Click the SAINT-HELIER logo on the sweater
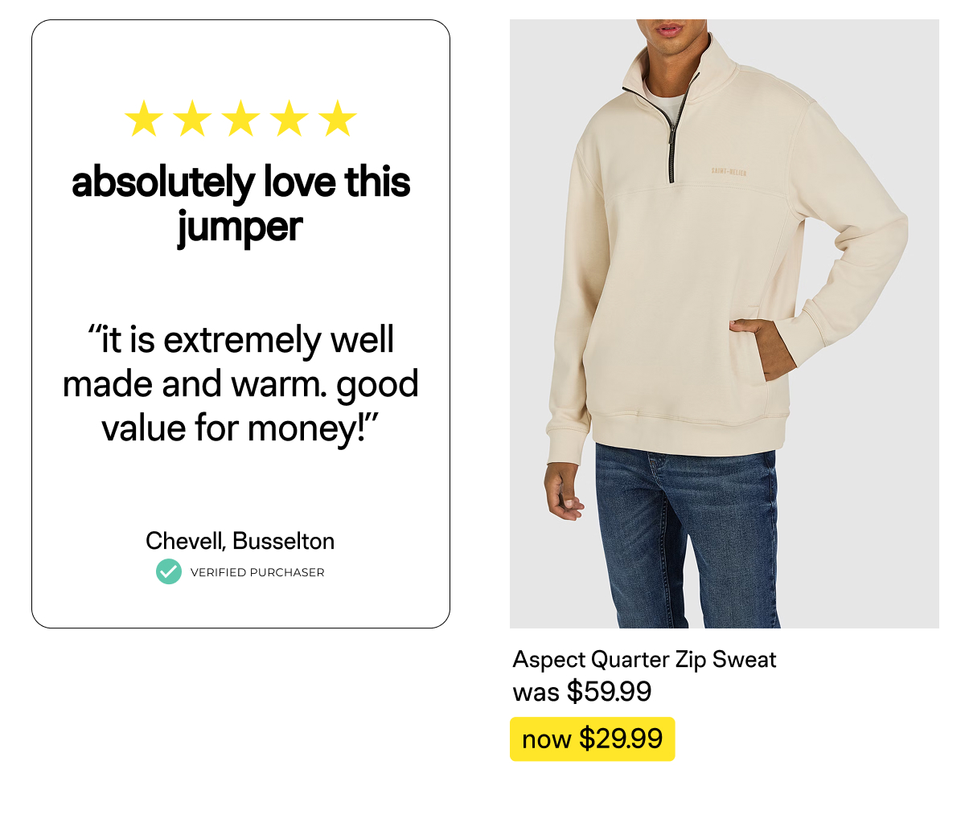Screen dimensions: 965x839 pos(729,171)
